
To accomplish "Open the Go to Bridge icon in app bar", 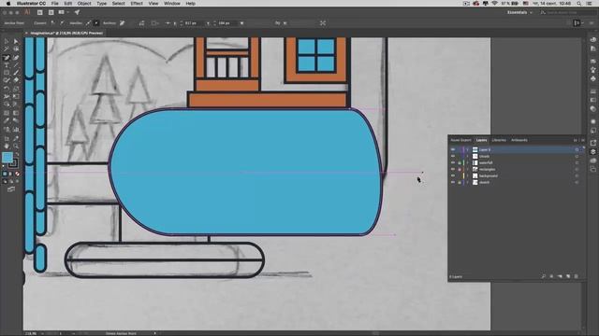I will tap(39, 12).
